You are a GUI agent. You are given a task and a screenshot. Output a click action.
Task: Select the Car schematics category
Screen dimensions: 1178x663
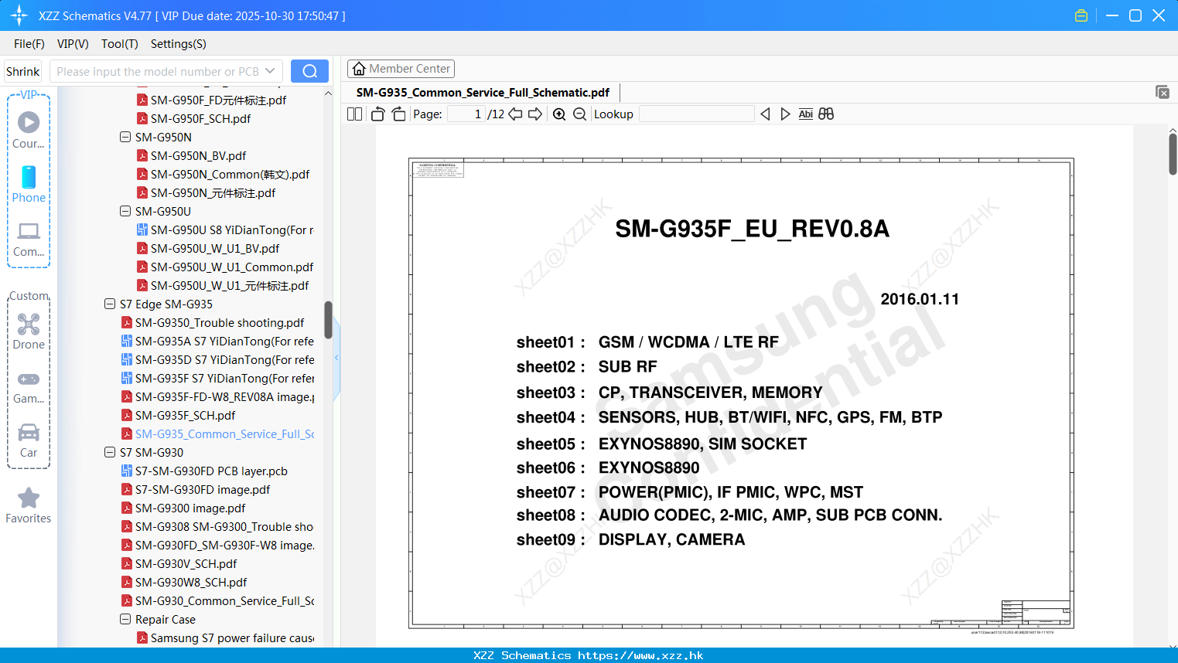point(29,439)
